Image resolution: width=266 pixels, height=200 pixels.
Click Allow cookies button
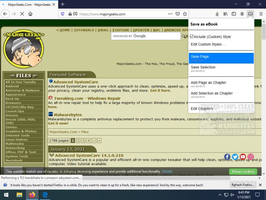(x=243, y=171)
